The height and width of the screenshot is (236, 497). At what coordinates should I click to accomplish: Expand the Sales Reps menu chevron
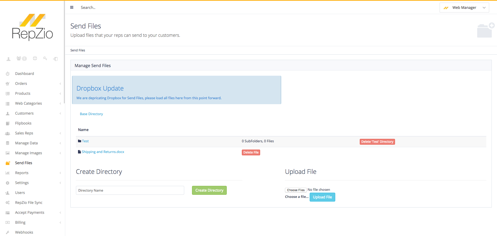[60, 133]
